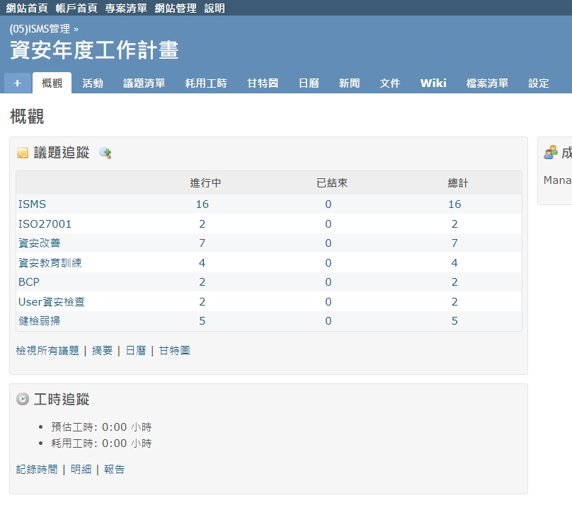This screenshot has height=505, width=572.
Task: Click 網站首頁 in the top menu
Action: pos(27,8)
